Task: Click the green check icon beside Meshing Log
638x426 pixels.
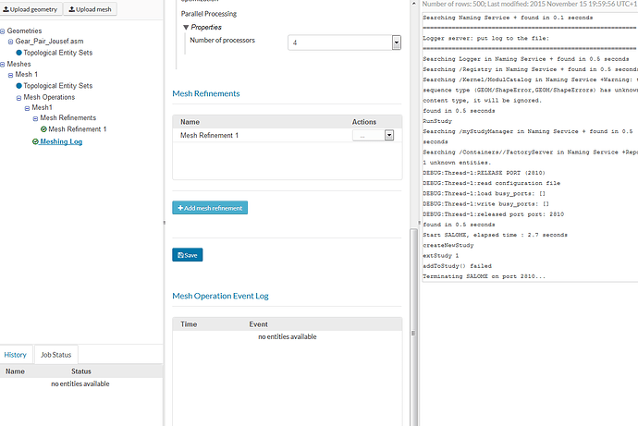Action: coord(34,141)
